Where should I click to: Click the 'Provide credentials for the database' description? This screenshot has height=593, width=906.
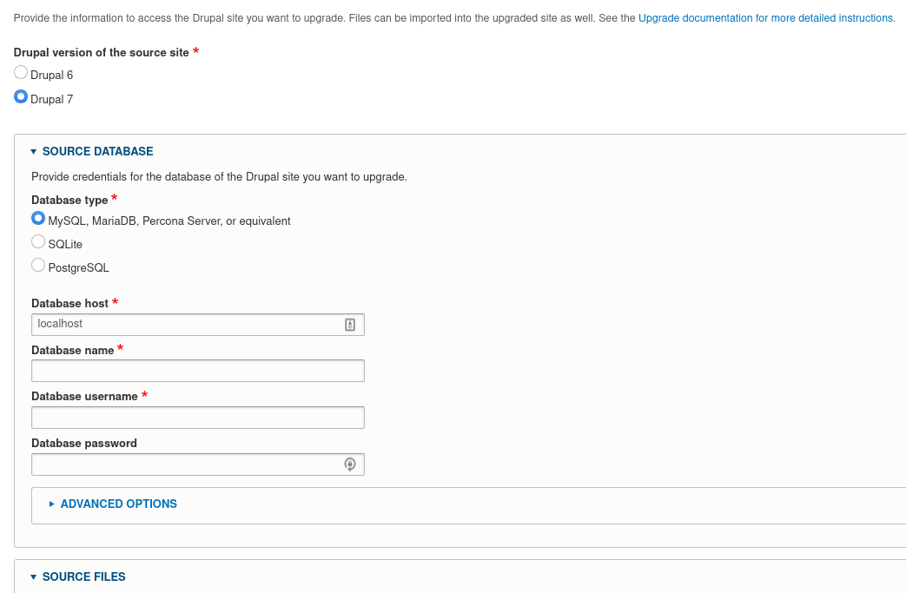[220, 177]
